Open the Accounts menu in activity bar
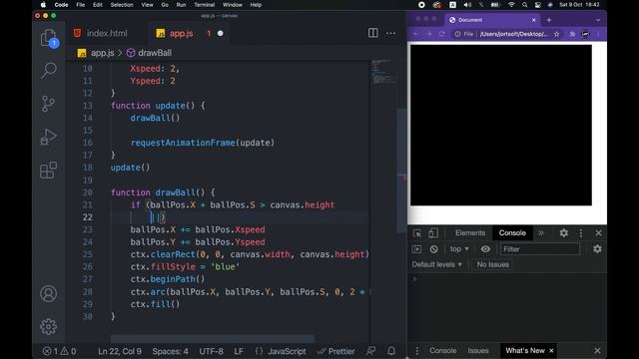 48,293
